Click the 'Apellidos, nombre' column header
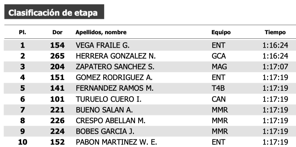Screen dimensions: 296x147 [x=101, y=32]
